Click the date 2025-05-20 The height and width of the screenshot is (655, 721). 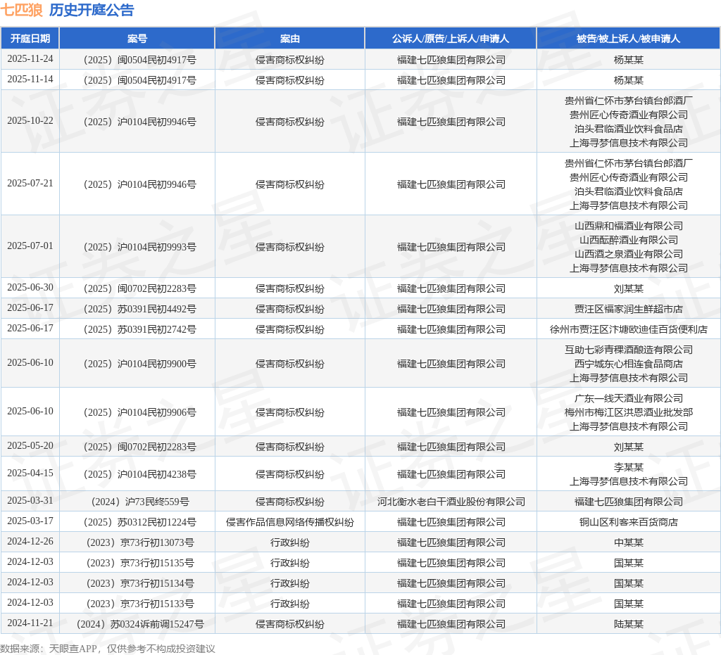click(x=30, y=445)
